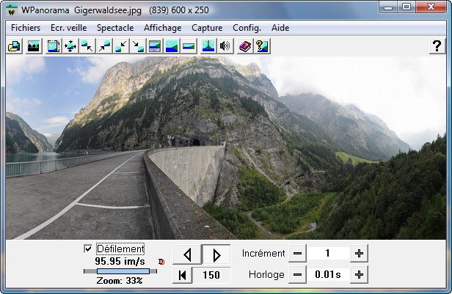
Task: Open the Config. menu
Action: 247,28
